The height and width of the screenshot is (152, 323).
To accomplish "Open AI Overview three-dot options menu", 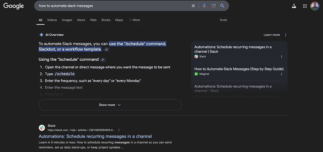I will (285, 35).
